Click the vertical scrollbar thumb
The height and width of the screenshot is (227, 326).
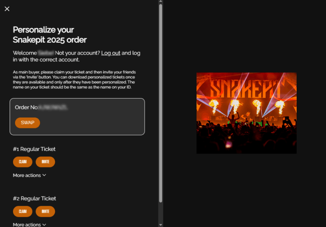pos(161,102)
